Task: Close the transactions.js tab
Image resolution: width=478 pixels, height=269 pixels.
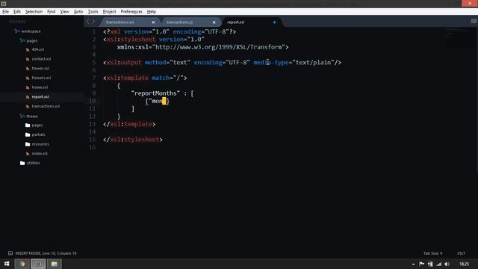Action: 214,22
